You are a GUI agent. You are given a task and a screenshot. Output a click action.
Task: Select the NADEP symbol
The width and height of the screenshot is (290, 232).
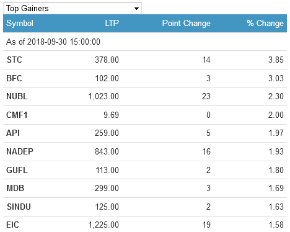click(x=20, y=151)
